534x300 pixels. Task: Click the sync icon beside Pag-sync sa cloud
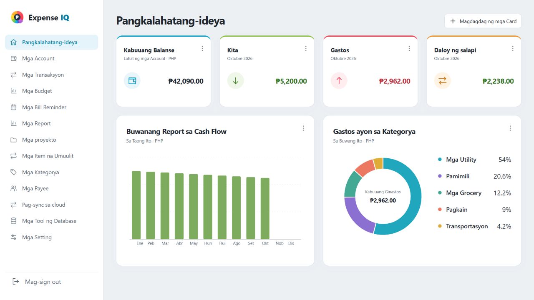coord(13,205)
